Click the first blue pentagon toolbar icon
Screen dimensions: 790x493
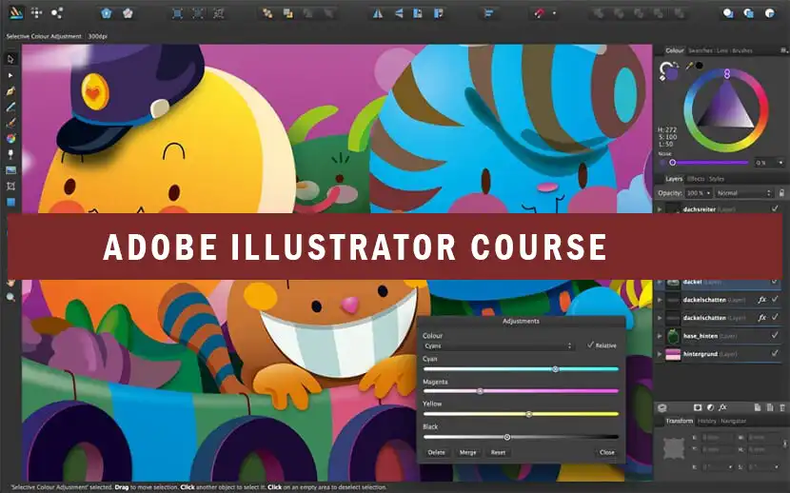click(x=106, y=13)
